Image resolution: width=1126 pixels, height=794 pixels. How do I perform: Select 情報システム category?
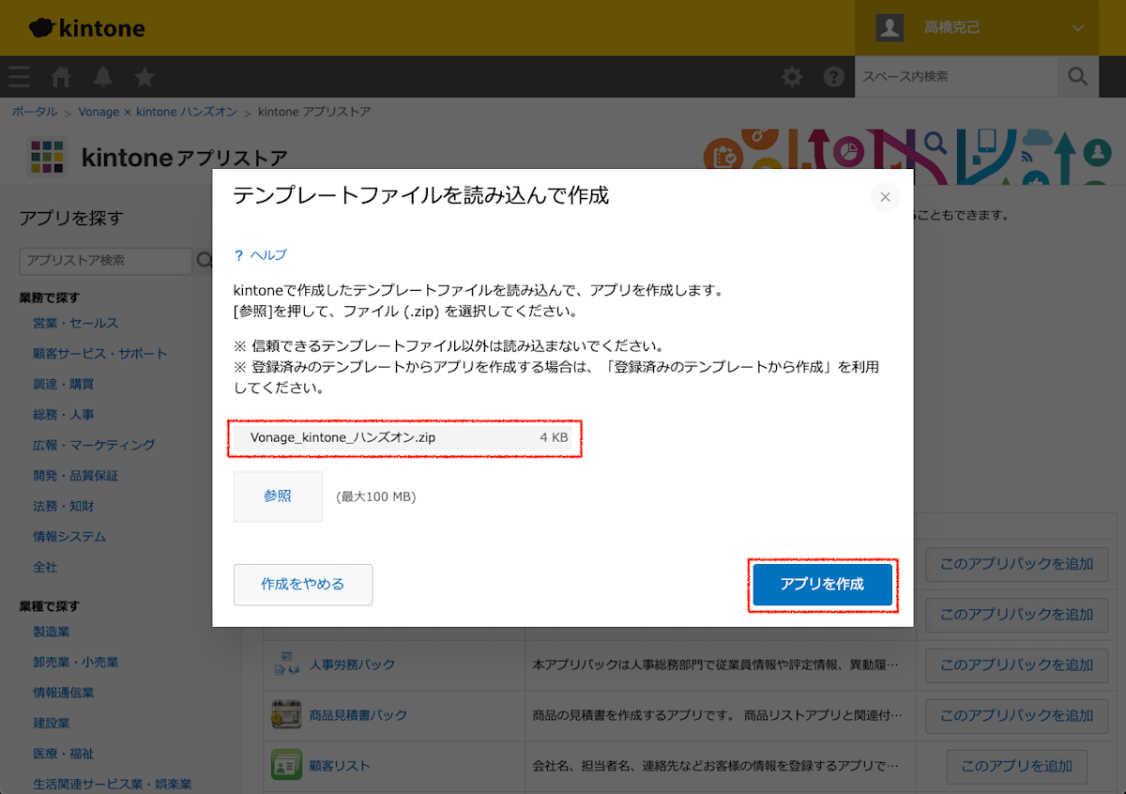tap(69, 537)
